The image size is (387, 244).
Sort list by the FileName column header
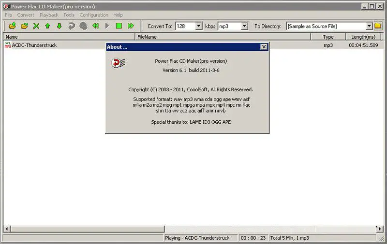223,37
